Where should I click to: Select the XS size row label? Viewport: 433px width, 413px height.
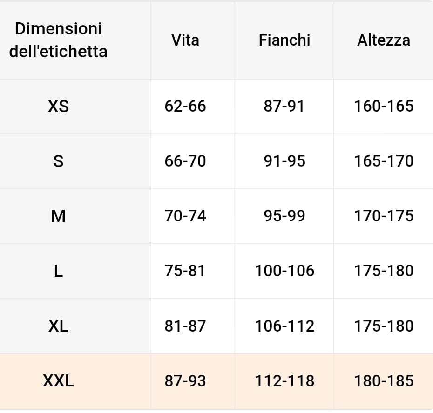click(58, 107)
